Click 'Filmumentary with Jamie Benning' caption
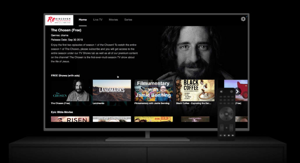This screenshot has width=300, height=163. click(x=152, y=103)
